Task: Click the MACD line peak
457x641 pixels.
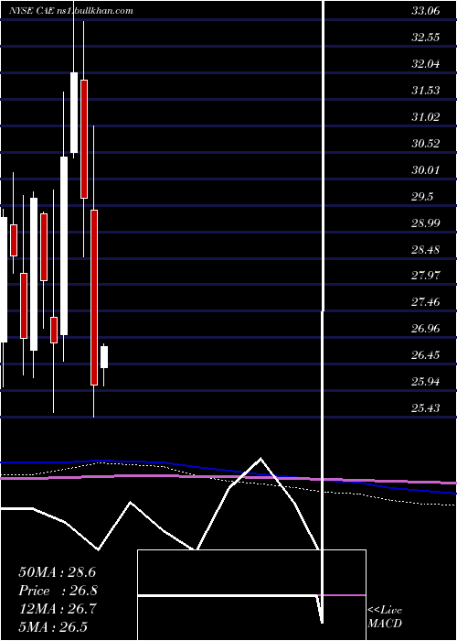Action: pos(260,458)
